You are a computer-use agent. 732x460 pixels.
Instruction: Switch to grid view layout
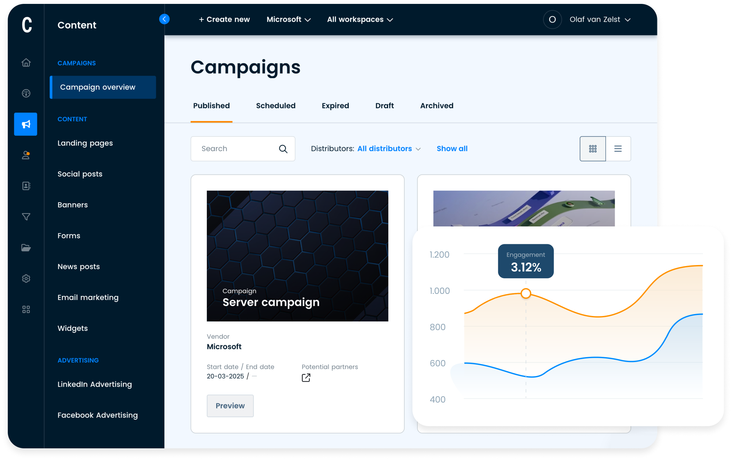coord(593,149)
